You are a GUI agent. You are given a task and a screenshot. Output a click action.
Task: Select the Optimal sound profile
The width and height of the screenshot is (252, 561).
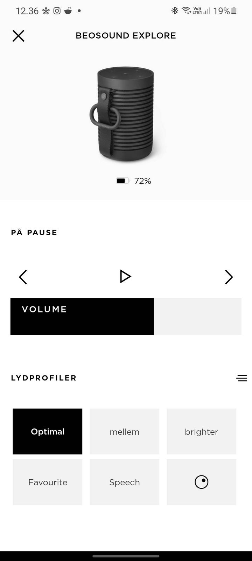48,432
